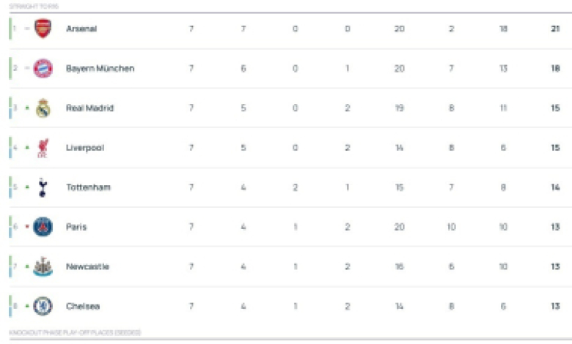
Task: Click the Real Madrid crest
Action: tap(43, 108)
